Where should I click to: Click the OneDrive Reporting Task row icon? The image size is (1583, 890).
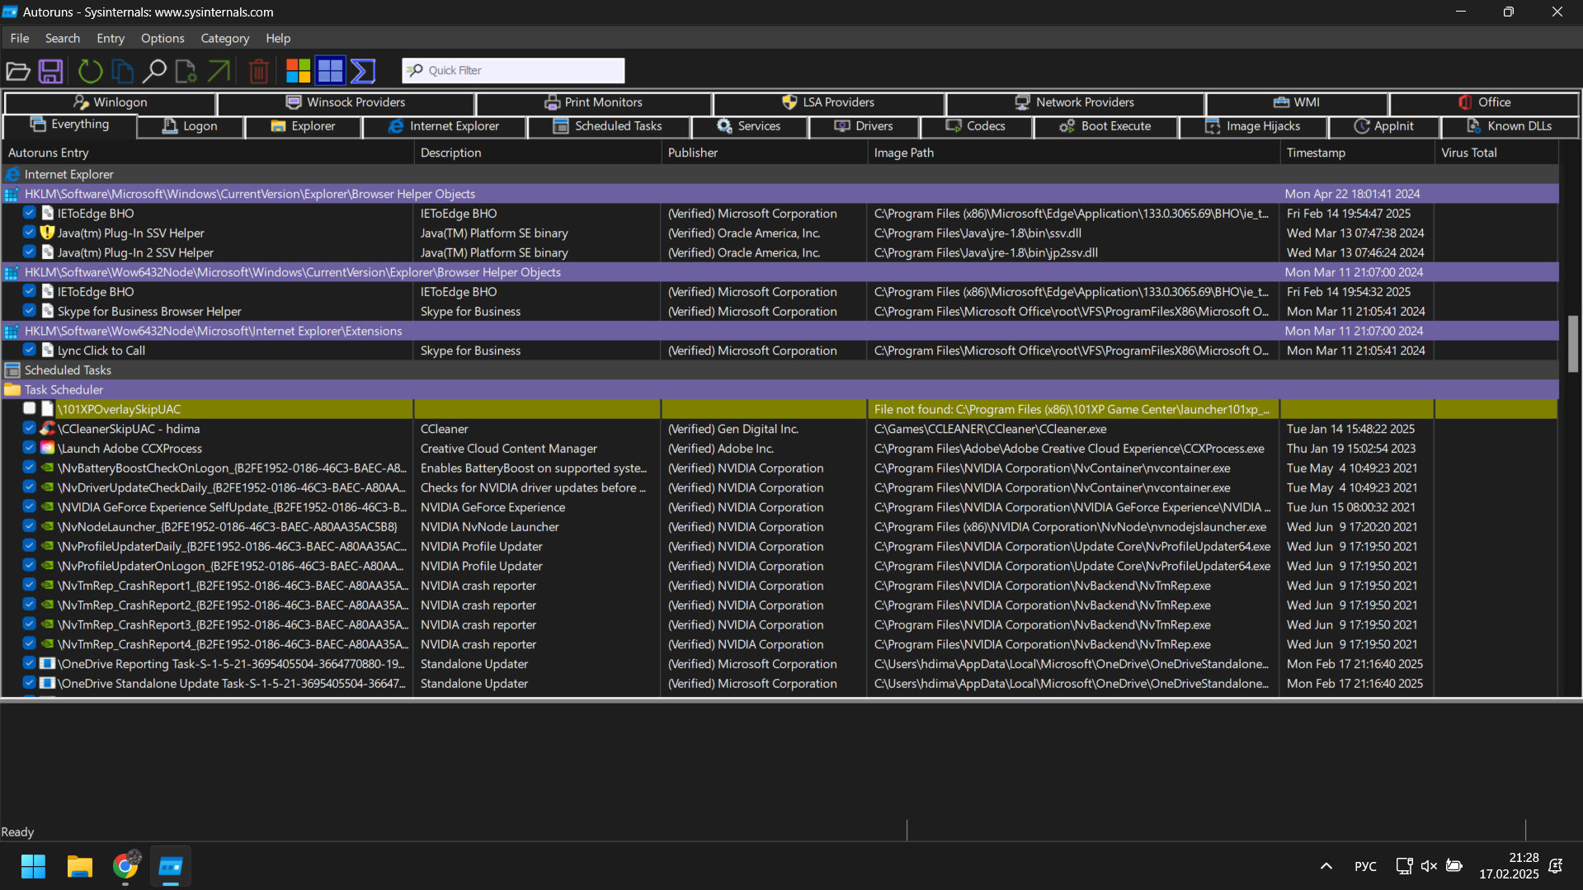48,663
